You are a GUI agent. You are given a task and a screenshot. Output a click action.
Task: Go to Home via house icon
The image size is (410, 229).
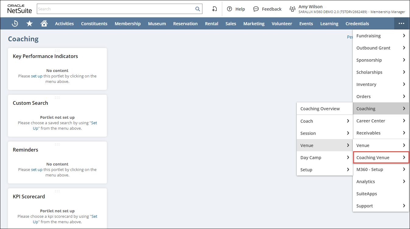pyautogui.click(x=44, y=24)
